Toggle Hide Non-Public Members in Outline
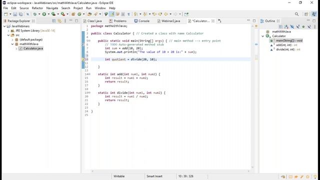 tap(303, 26)
